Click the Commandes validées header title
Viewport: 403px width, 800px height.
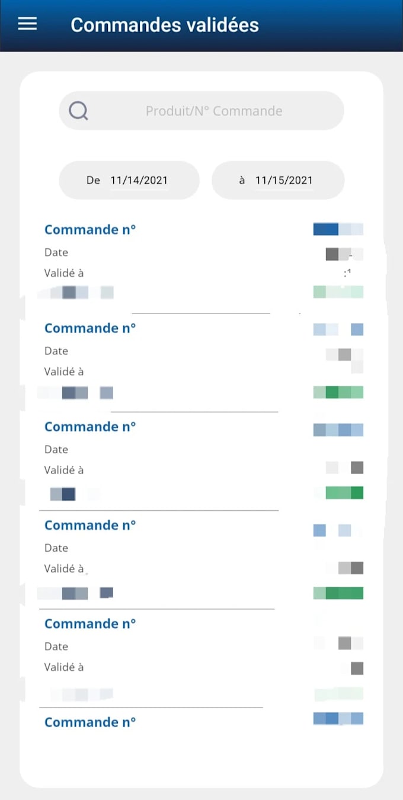[x=165, y=25]
